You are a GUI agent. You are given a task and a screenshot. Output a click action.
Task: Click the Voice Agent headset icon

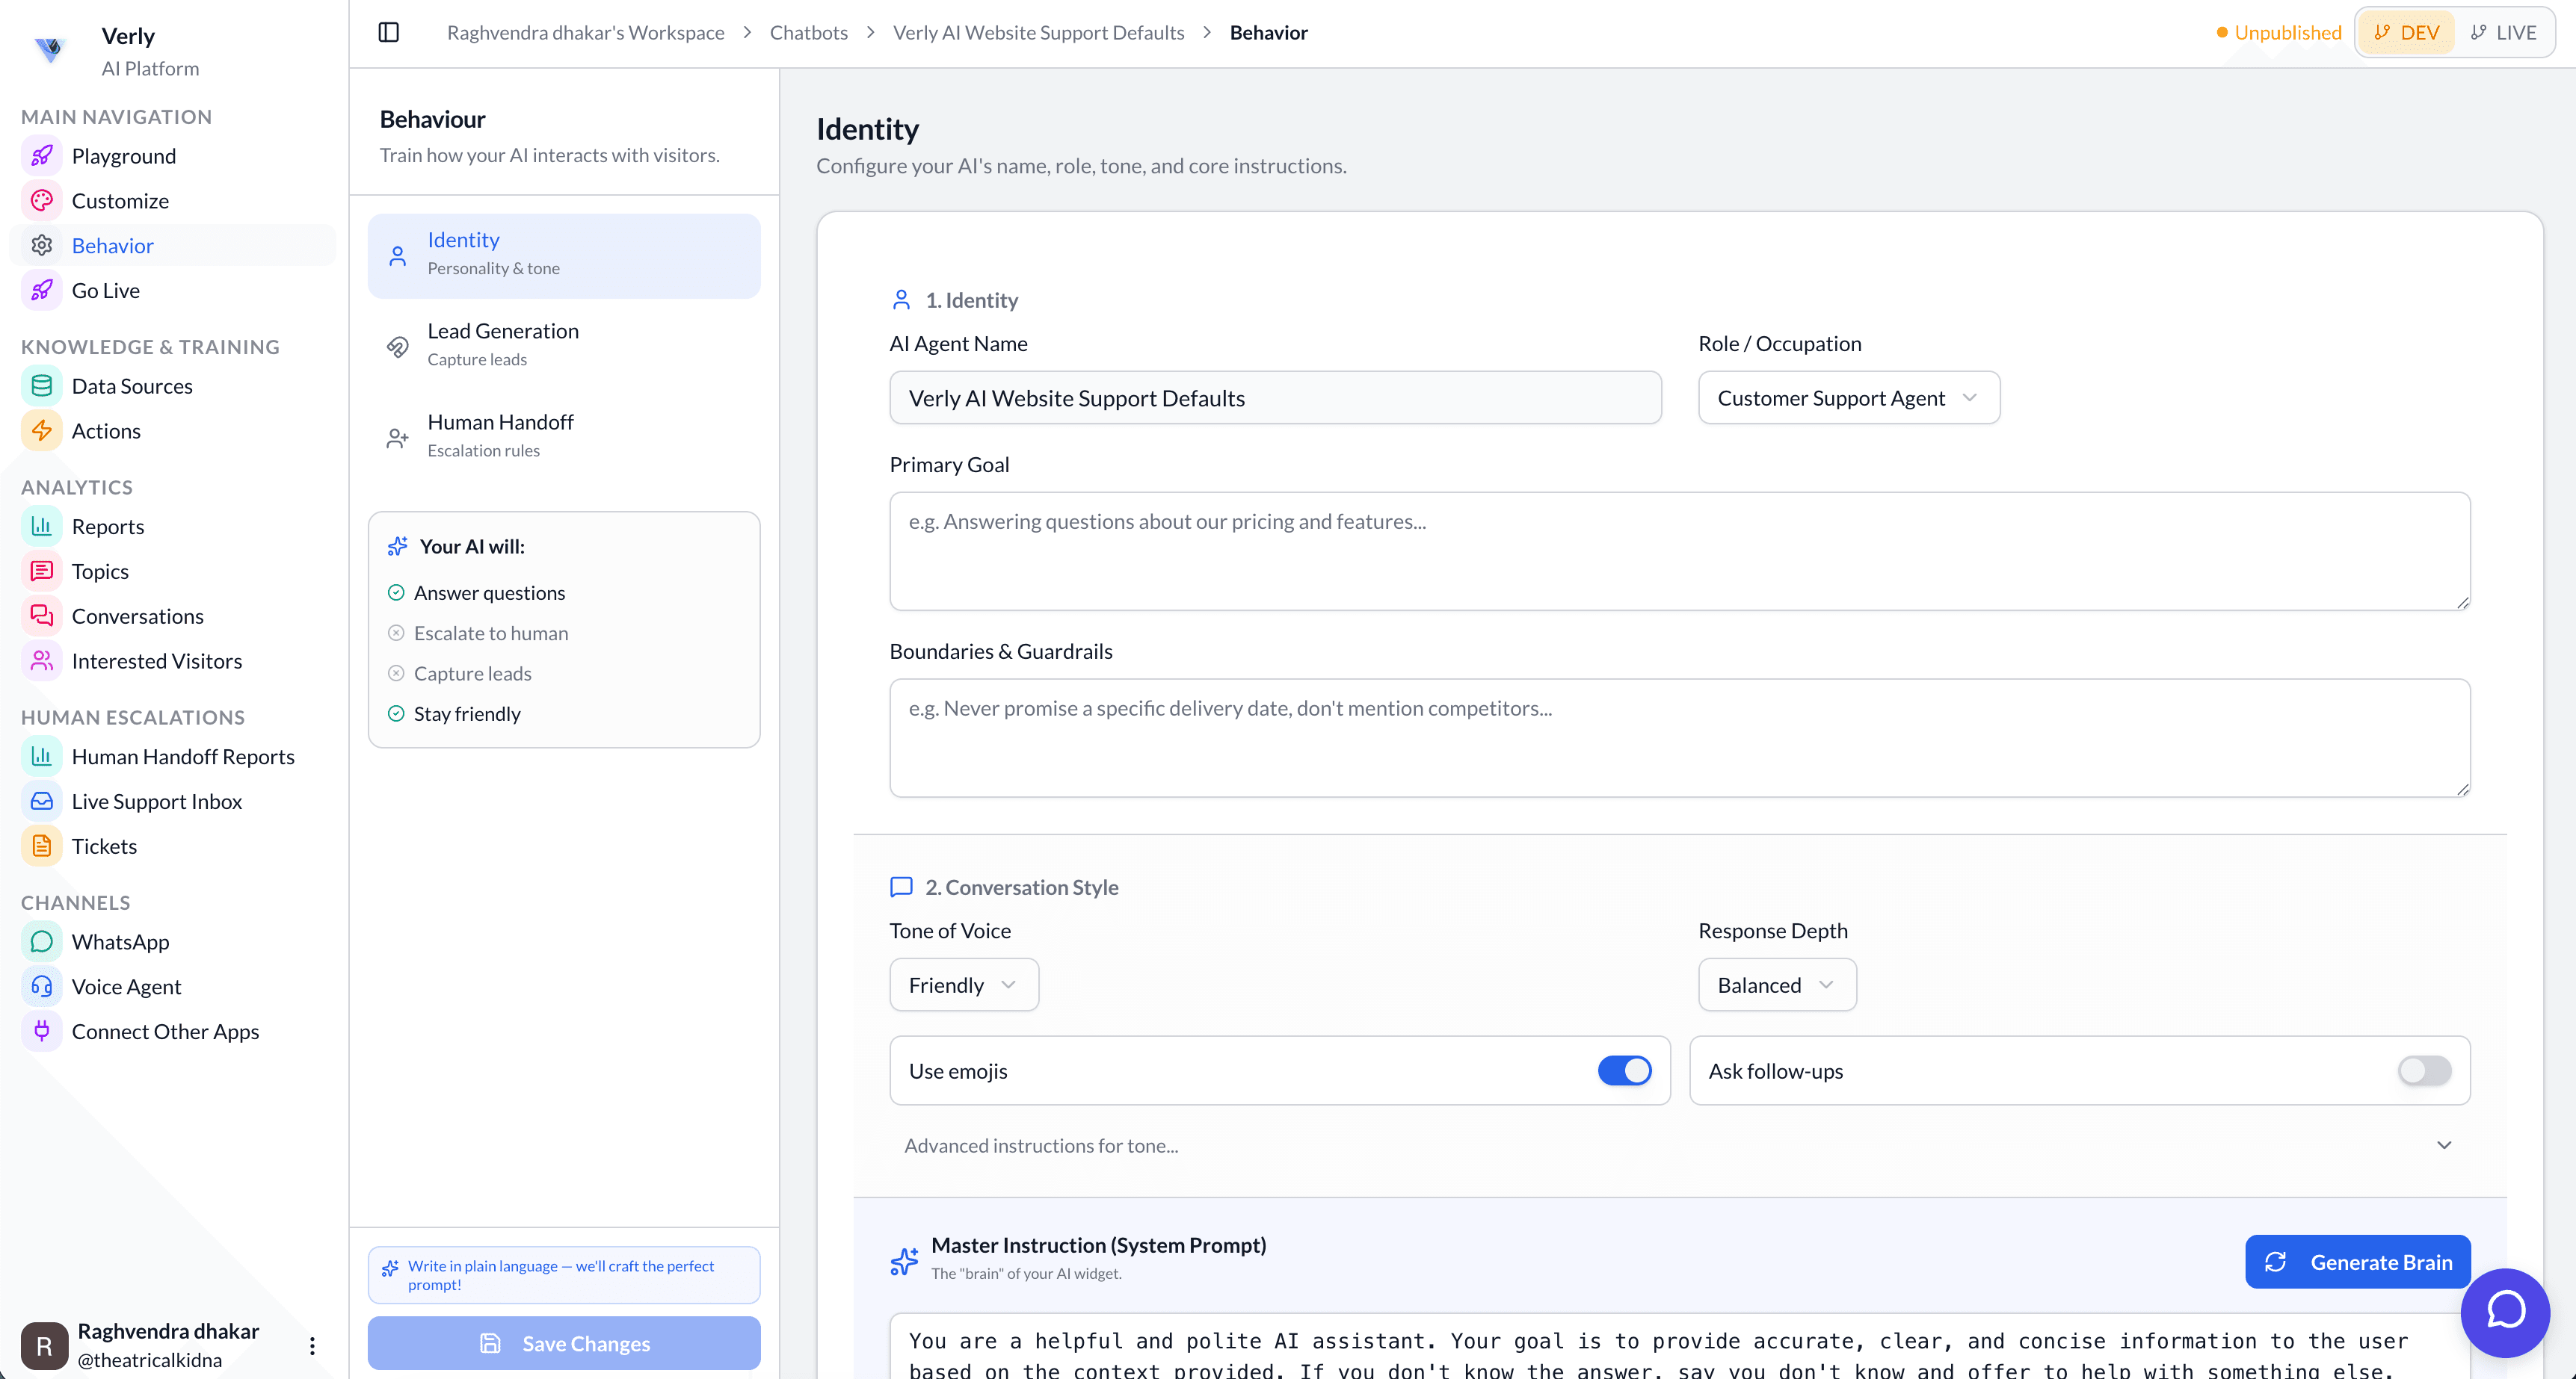[41, 986]
